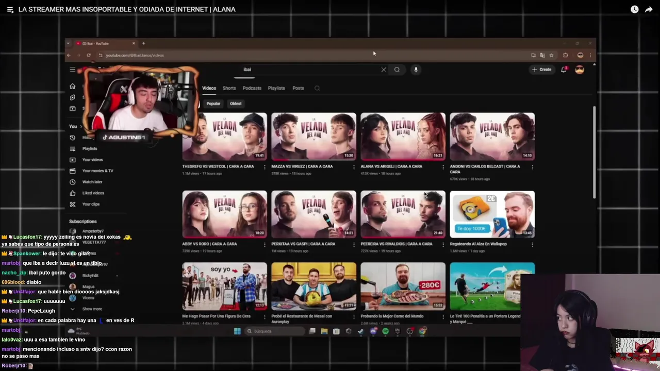This screenshot has height=371, width=660.
Task: Open the video playlist menu icon
Action: pyautogui.click(x=10, y=9)
